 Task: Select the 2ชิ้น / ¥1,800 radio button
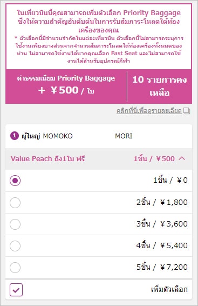(x=15, y=202)
